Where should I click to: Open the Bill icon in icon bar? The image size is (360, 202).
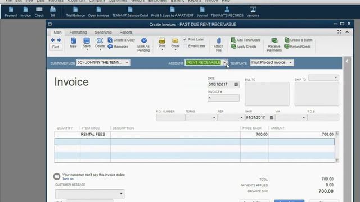[53, 12]
